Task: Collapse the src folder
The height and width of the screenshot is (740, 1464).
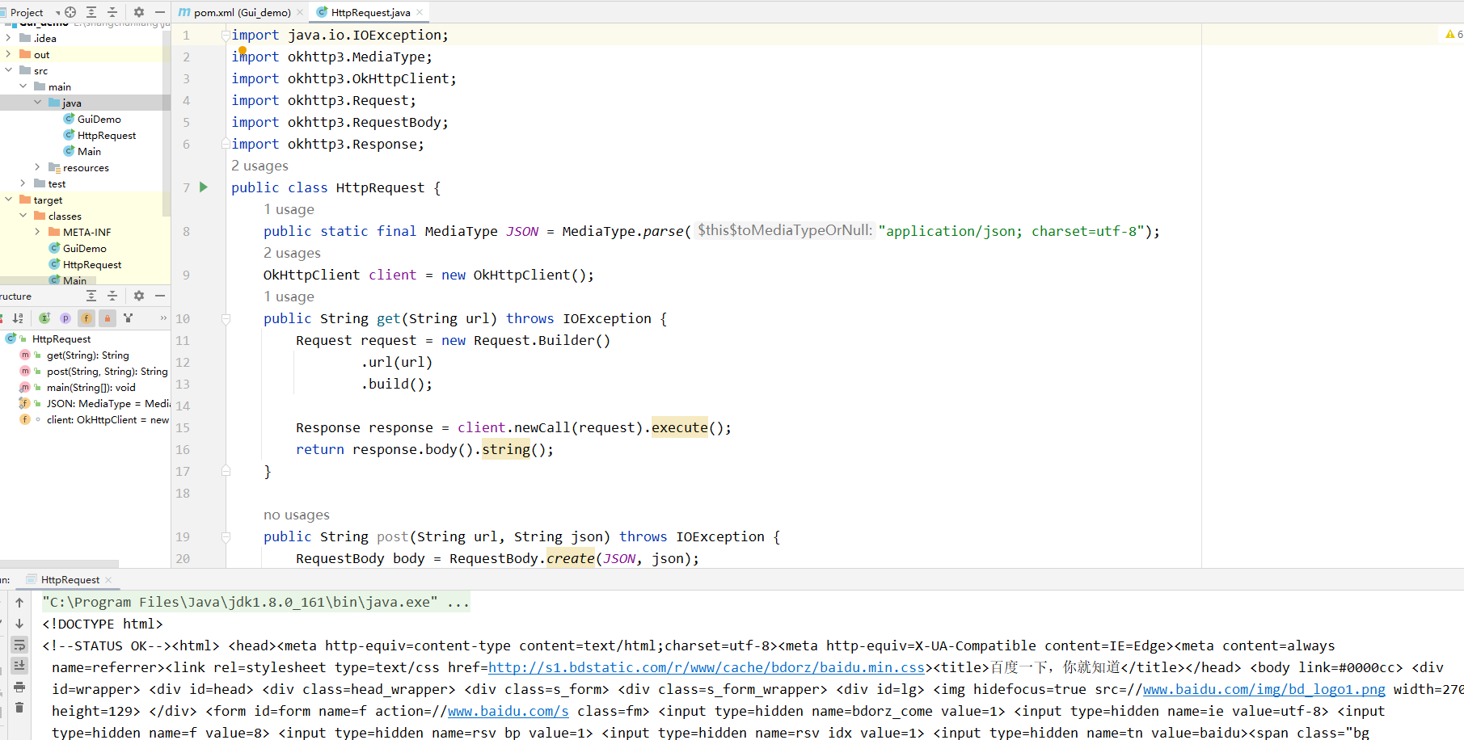Action: pos(8,70)
